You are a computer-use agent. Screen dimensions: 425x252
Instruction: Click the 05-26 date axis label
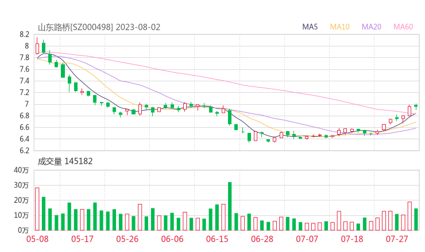point(127,239)
